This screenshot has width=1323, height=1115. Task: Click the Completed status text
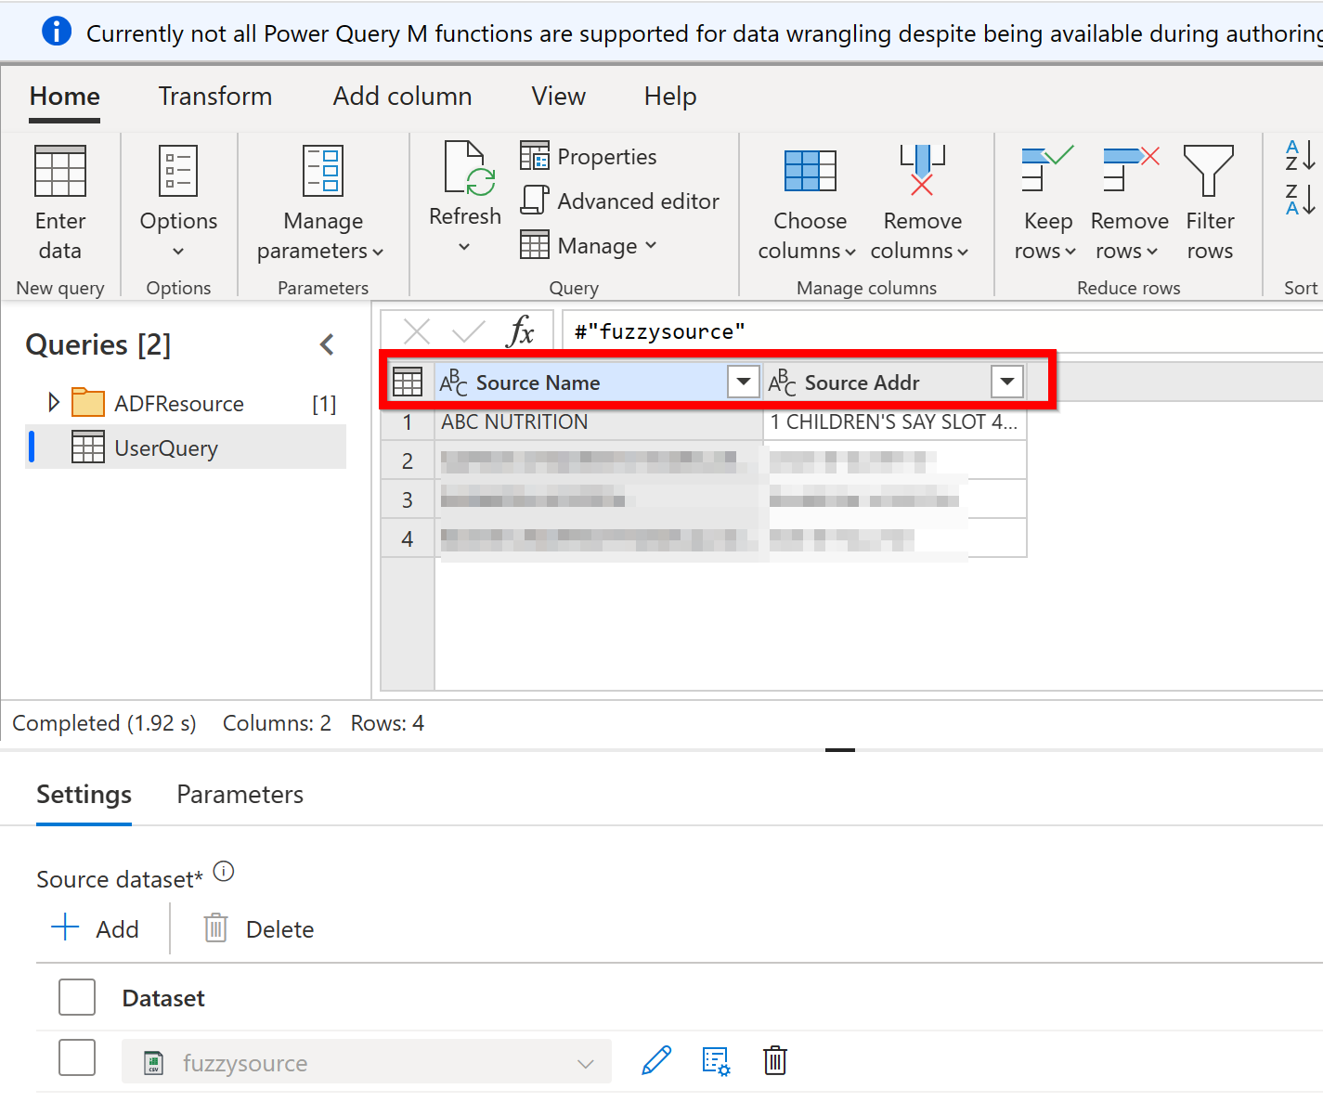(x=104, y=723)
